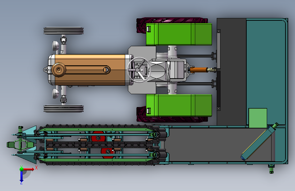This screenshot has height=191, width=295.
Task: Select the light green box on trailer
Action: click(x=258, y=118)
